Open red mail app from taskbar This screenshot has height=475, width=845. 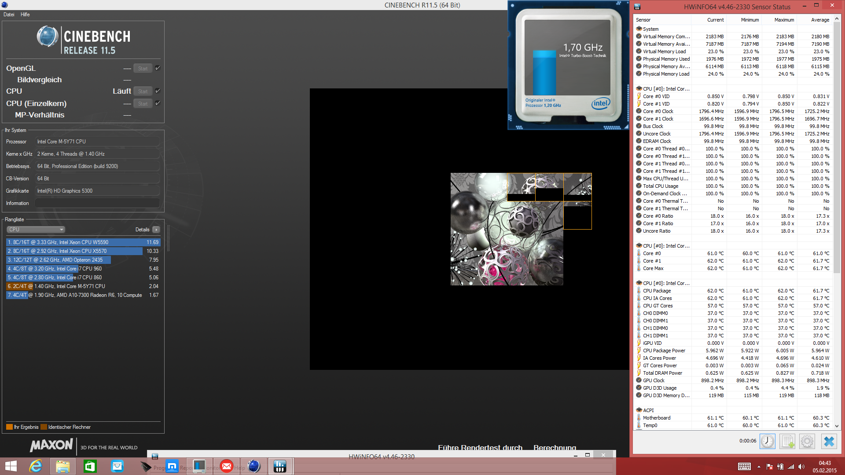point(227,466)
